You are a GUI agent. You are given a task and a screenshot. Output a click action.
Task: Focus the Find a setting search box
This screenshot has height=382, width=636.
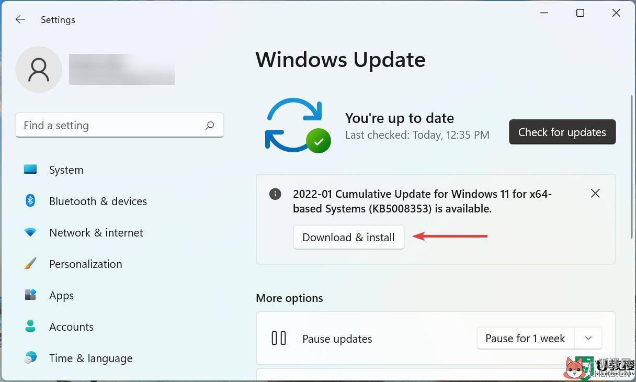click(119, 126)
